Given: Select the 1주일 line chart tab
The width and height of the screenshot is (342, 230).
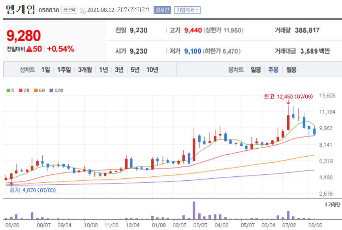Looking at the screenshot, I should [64, 70].
